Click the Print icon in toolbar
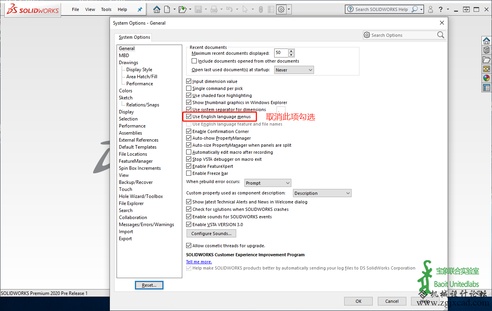 click(x=214, y=9)
